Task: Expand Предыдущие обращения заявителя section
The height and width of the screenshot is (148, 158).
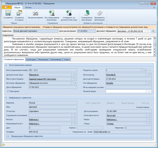Action: click(x=8, y=136)
